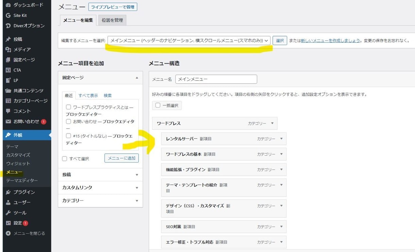
Task: Open カスタマイズ submenu item
Action: pyautogui.click(x=18, y=155)
